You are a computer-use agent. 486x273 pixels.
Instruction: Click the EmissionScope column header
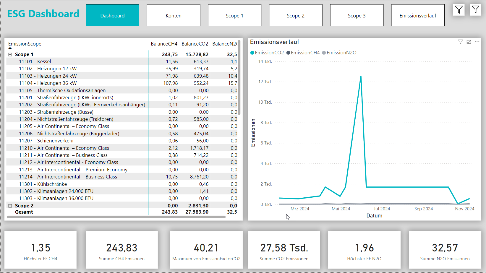click(x=25, y=44)
